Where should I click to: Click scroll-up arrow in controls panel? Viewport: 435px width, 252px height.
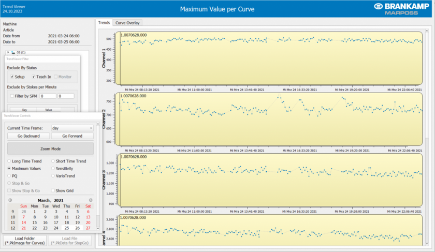(98, 124)
